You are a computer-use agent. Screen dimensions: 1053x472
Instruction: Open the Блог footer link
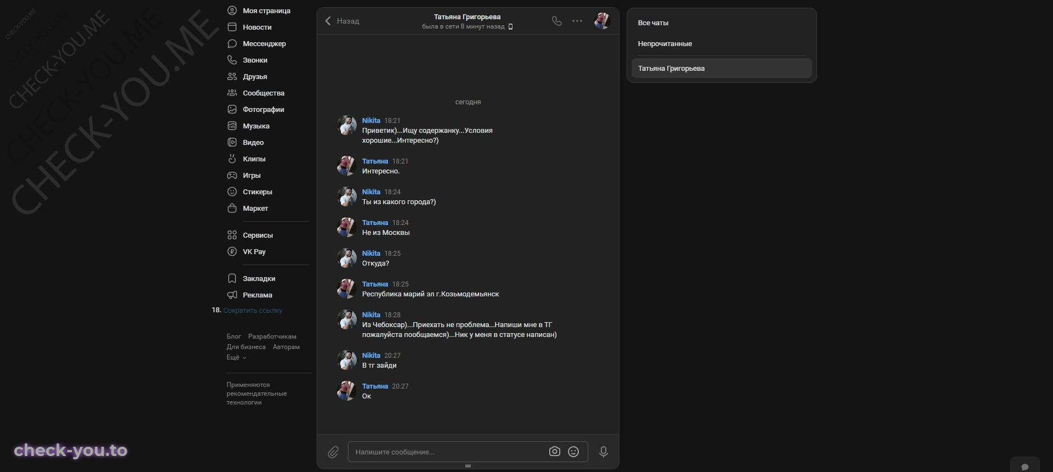click(234, 336)
